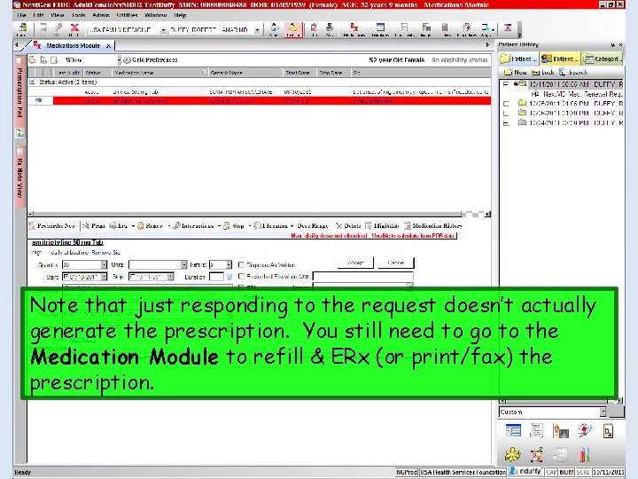The height and width of the screenshot is (479, 638).
Task: Open the Window menu
Action: tap(155, 15)
